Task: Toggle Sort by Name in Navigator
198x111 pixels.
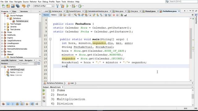Action: coord(32,104)
